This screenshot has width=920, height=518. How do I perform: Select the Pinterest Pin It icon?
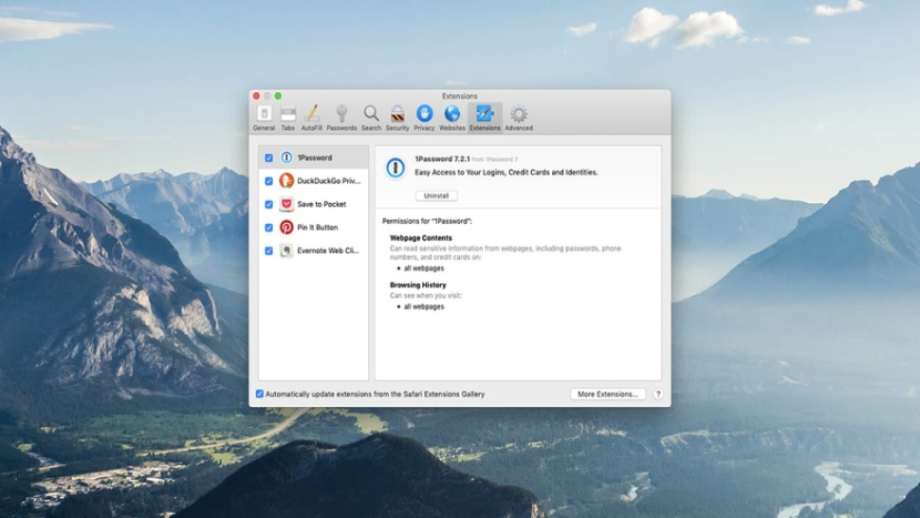coord(286,227)
